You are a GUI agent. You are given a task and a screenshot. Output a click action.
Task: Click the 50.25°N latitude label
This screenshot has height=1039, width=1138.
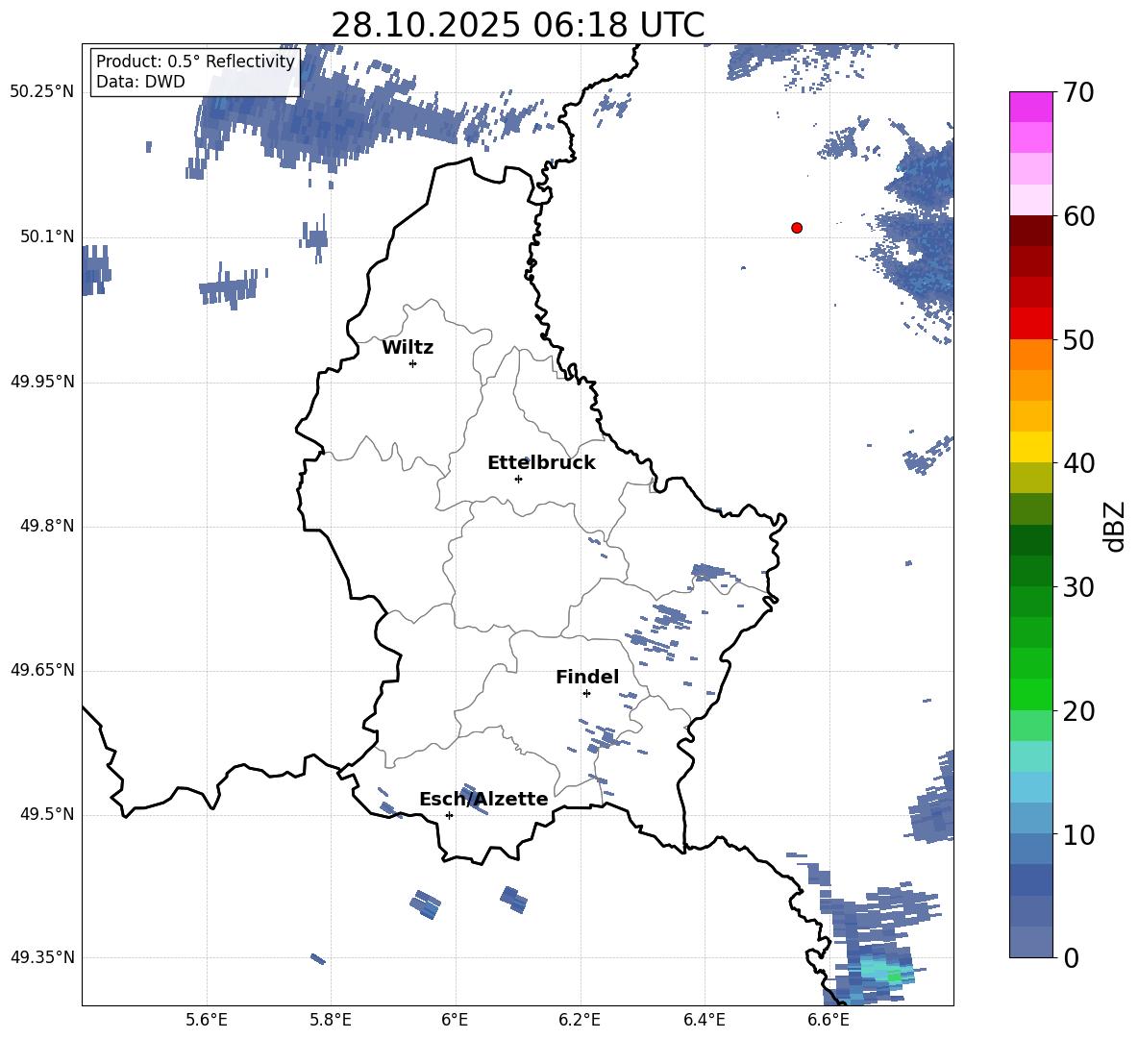tap(42, 92)
